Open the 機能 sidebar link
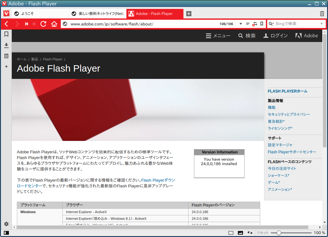 272,108
